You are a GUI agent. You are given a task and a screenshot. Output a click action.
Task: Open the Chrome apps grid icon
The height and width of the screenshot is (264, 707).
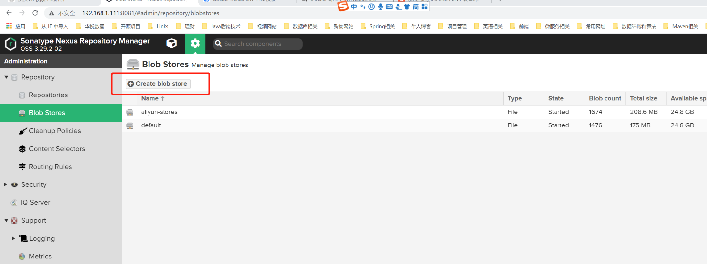[x=9, y=26]
